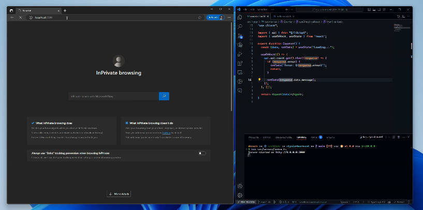
Task: Kill terminal with trash icon
Action: point(399,137)
